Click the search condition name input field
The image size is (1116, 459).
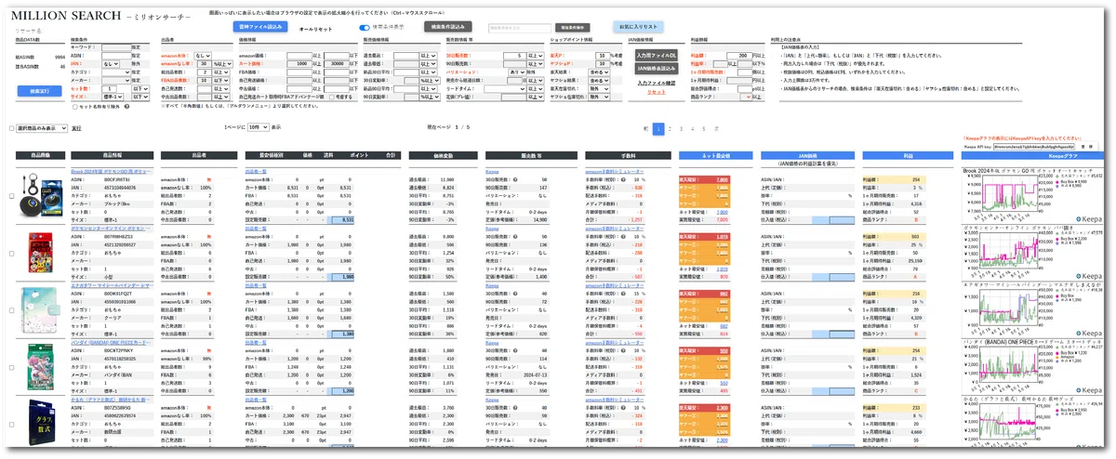[522, 27]
